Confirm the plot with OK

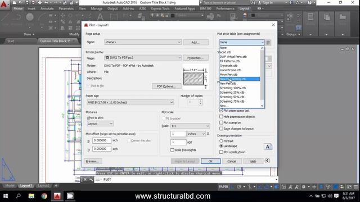[210, 161]
